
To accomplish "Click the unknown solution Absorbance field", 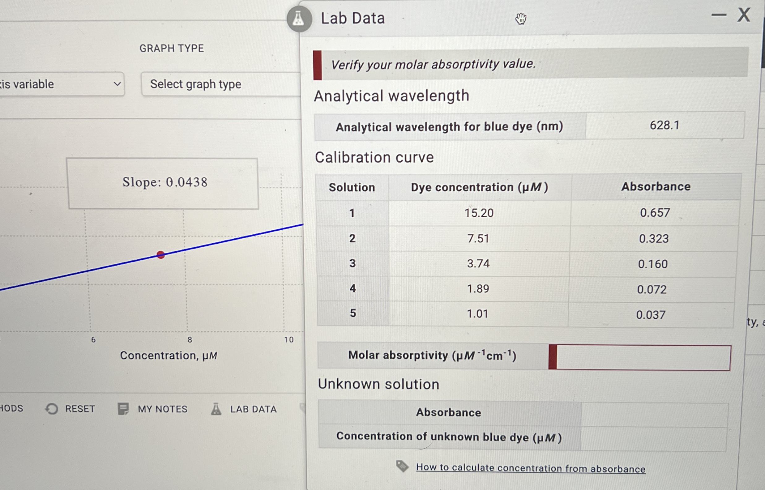I will coord(655,414).
